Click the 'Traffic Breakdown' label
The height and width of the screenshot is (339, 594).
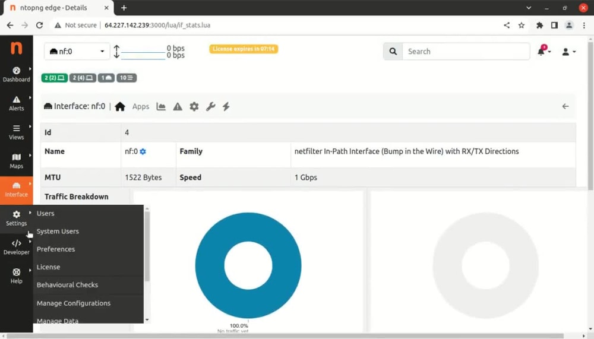pyautogui.click(x=77, y=197)
